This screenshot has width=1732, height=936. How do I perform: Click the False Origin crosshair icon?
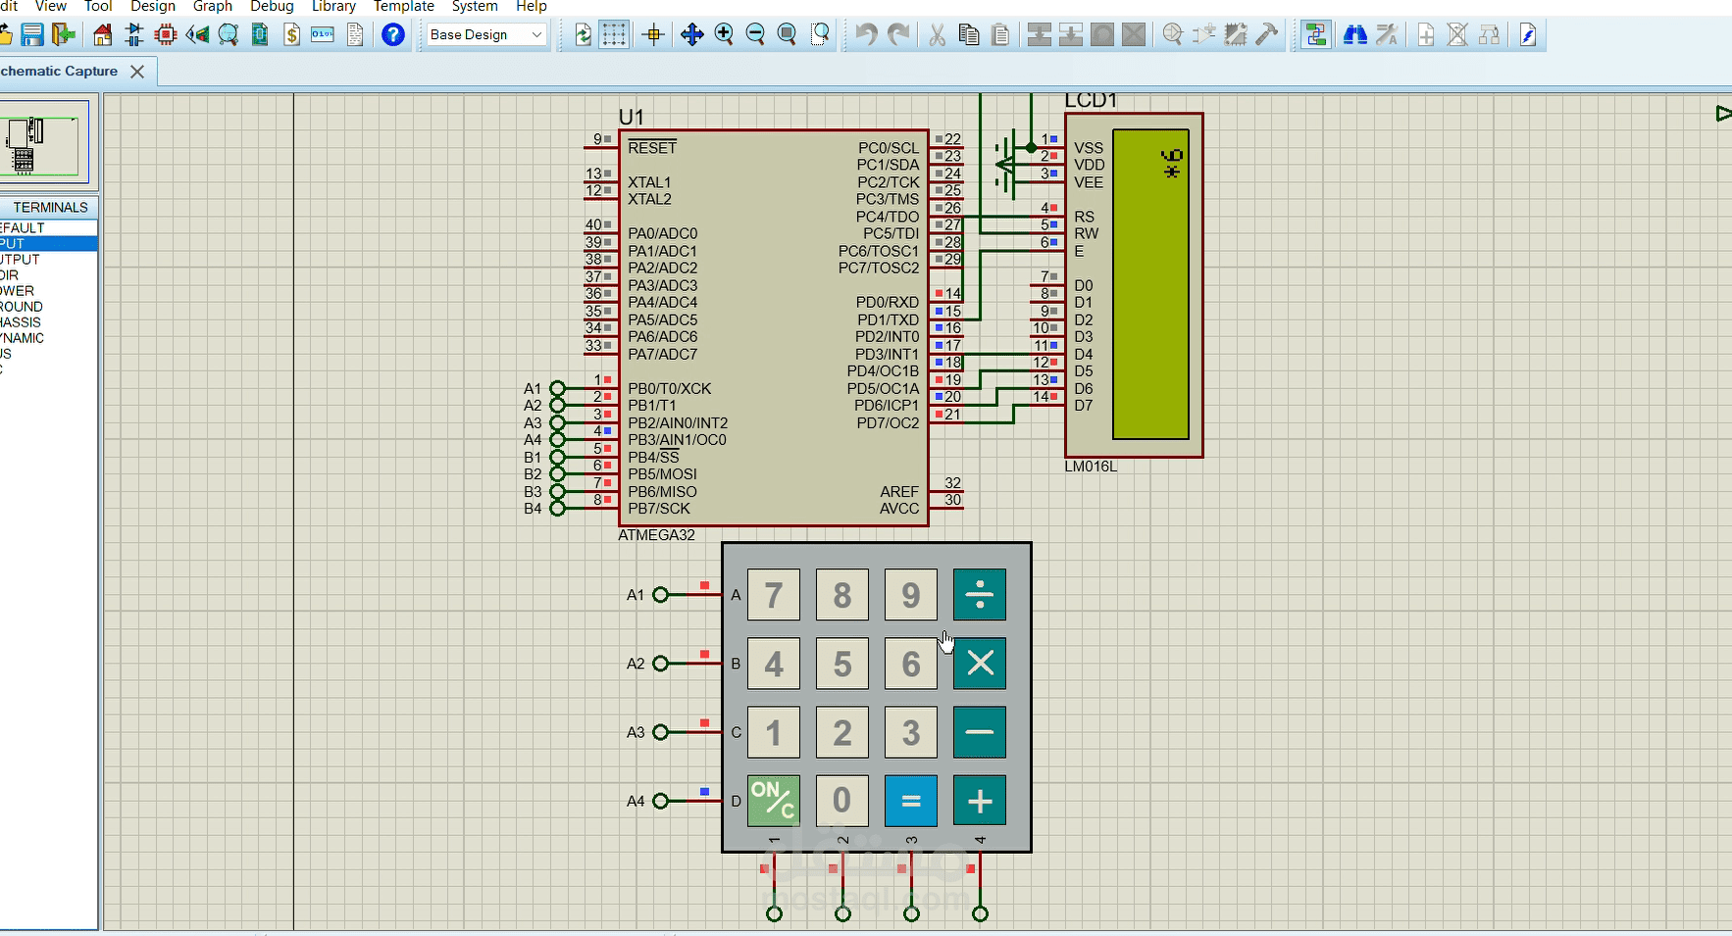point(653,35)
